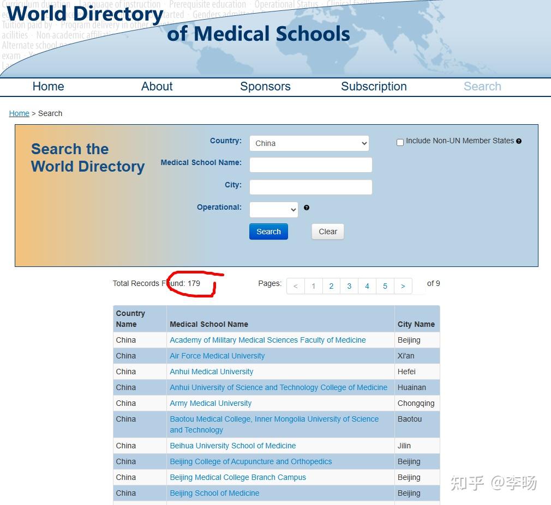Tick Include Non-UN Member States checkbox
The height and width of the screenshot is (505, 551).
point(400,142)
